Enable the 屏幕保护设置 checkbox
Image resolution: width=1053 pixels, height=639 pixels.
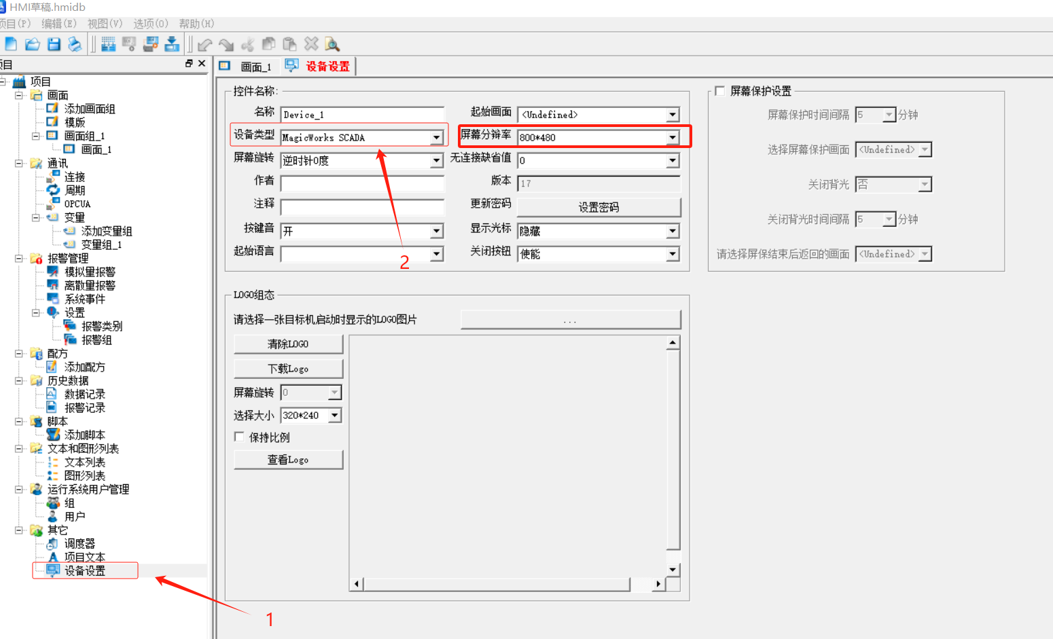pyautogui.click(x=720, y=91)
